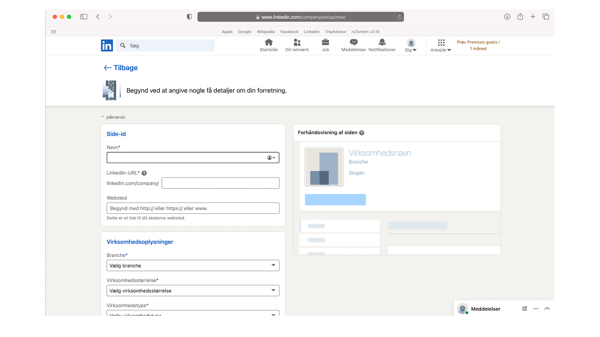Viewport: 600px width, 337px height.
Task: Click the Tilbage link
Action: (x=120, y=68)
